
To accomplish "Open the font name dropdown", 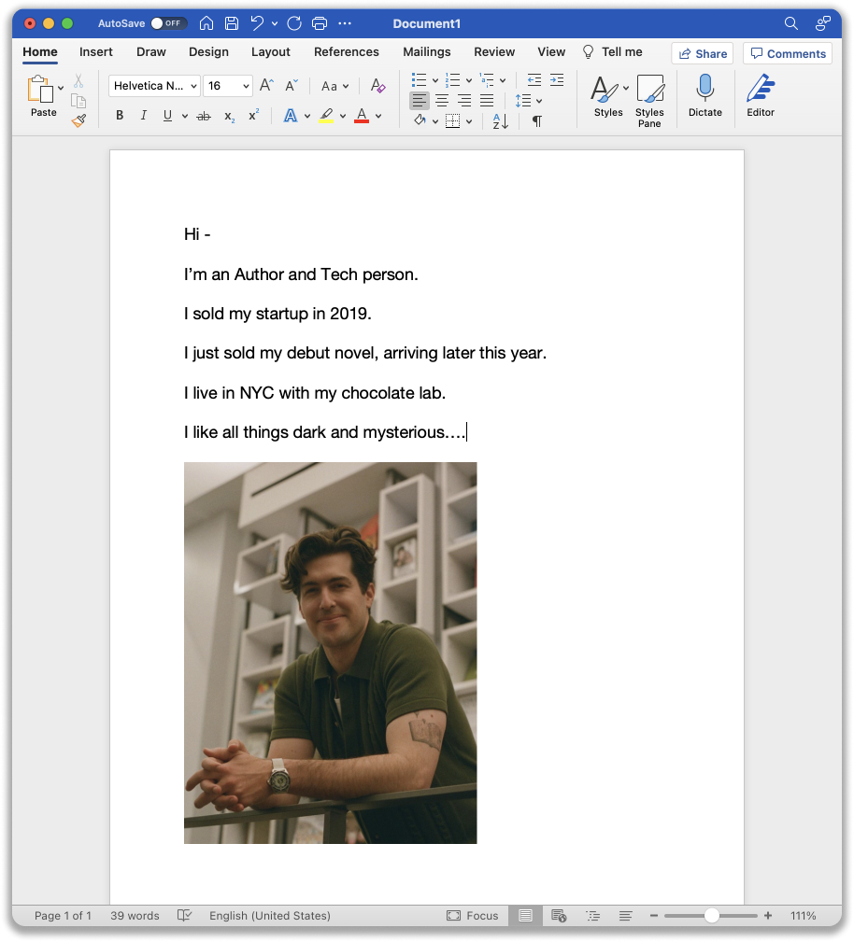I will click(x=154, y=86).
